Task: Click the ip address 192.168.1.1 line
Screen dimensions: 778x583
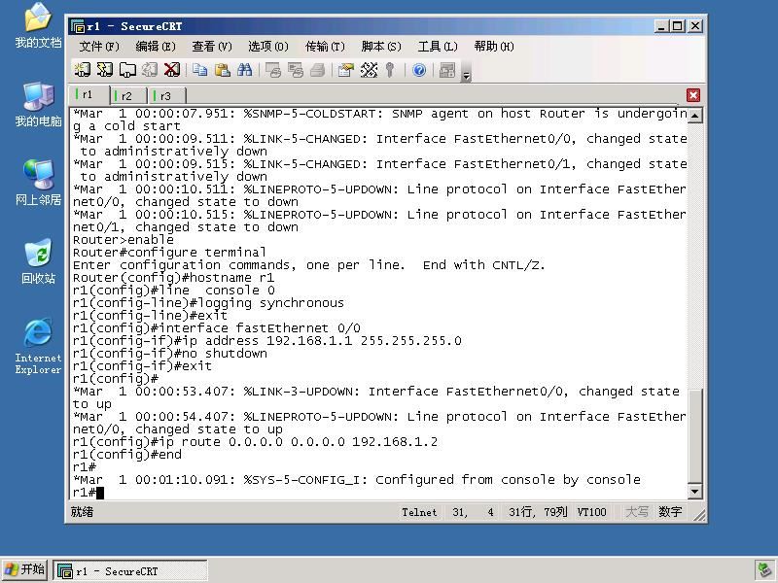Action: click(266, 341)
